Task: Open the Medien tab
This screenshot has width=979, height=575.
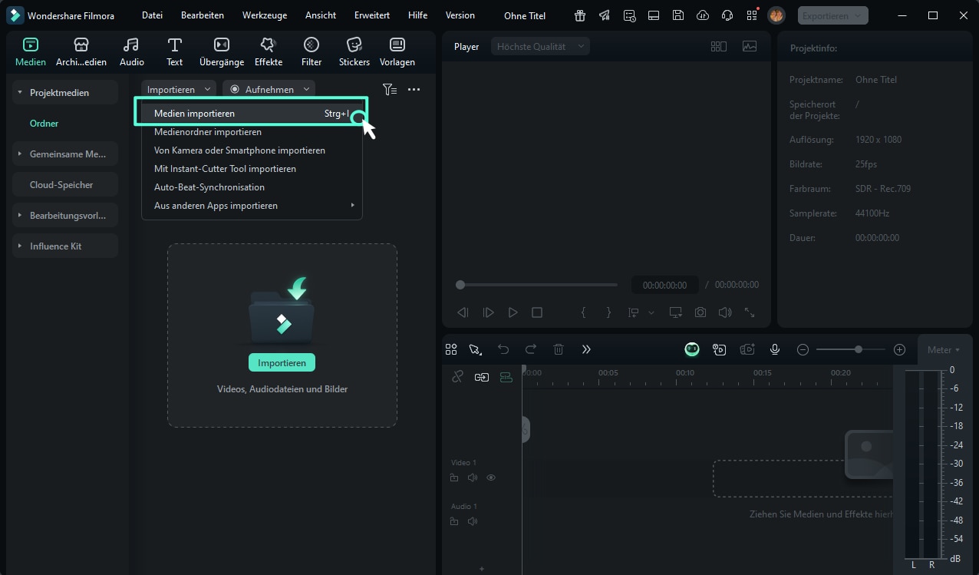Action: (x=31, y=52)
